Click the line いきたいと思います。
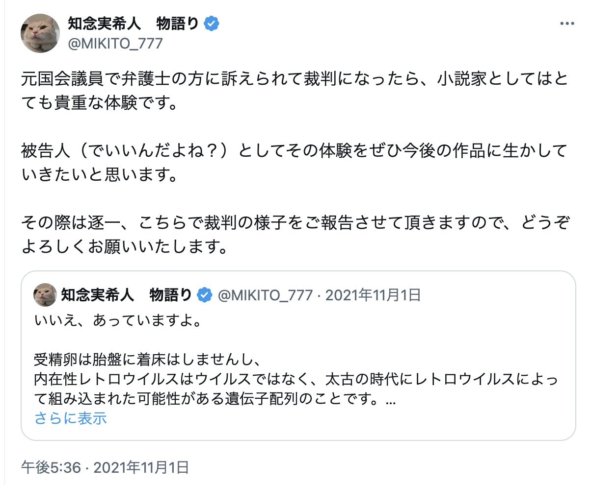Screen dimensions: 591x485 [x=99, y=175]
